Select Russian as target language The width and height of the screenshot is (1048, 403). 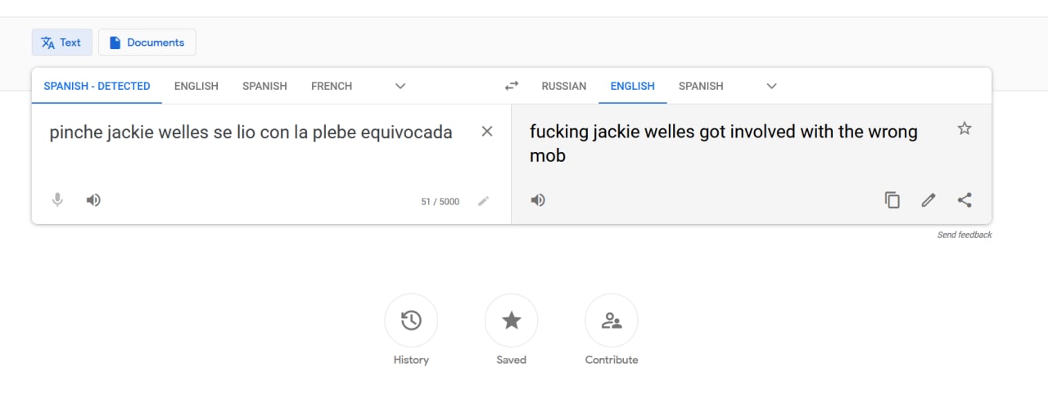coord(564,86)
